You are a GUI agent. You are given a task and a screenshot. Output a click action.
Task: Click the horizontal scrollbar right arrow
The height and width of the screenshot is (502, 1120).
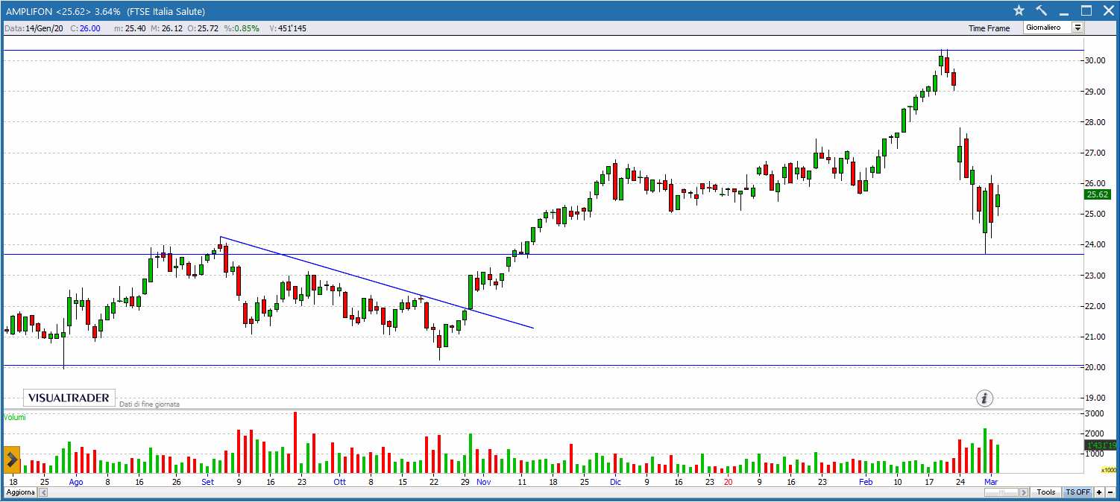(x=1025, y=492)
